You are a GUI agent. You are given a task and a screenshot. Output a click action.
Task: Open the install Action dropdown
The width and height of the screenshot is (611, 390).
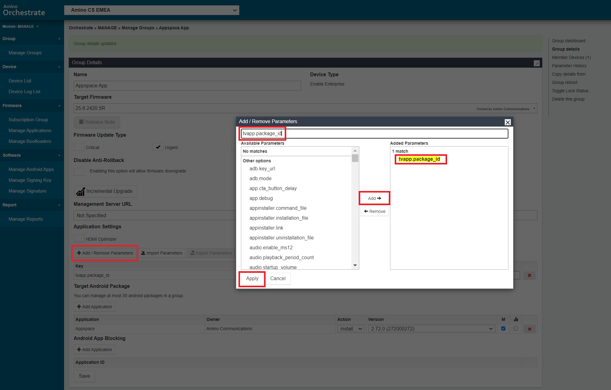click(x=351, y=329)
